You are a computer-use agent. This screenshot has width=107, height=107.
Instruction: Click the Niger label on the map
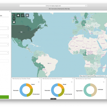83,47
